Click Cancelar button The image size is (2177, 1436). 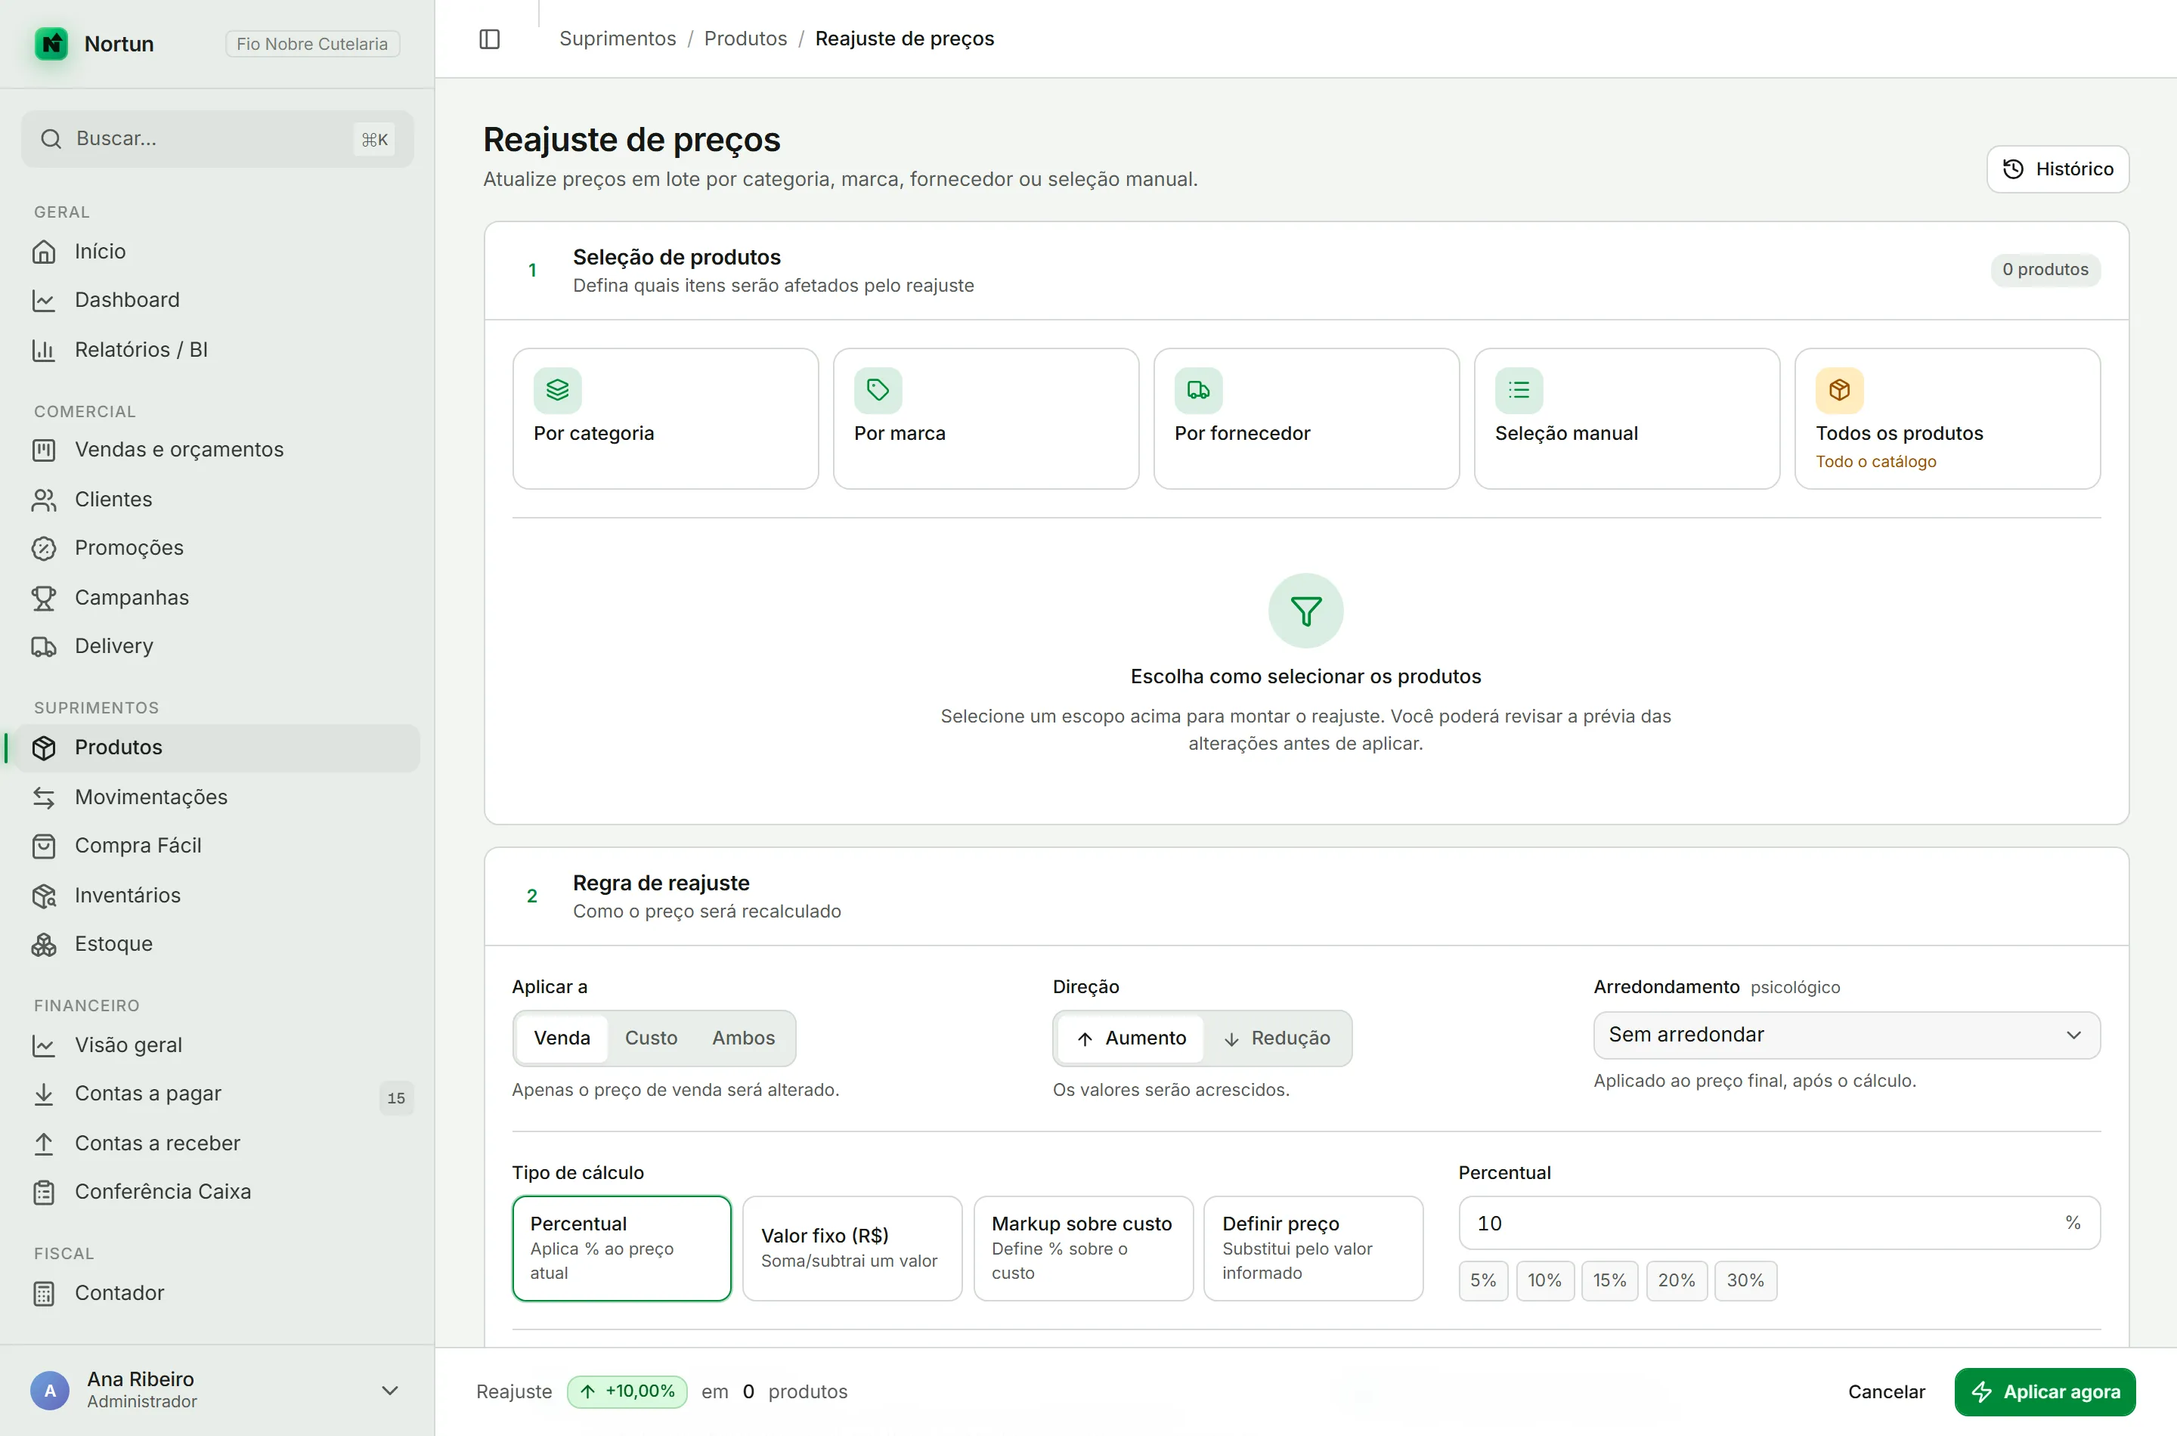pos(1887,1391)
